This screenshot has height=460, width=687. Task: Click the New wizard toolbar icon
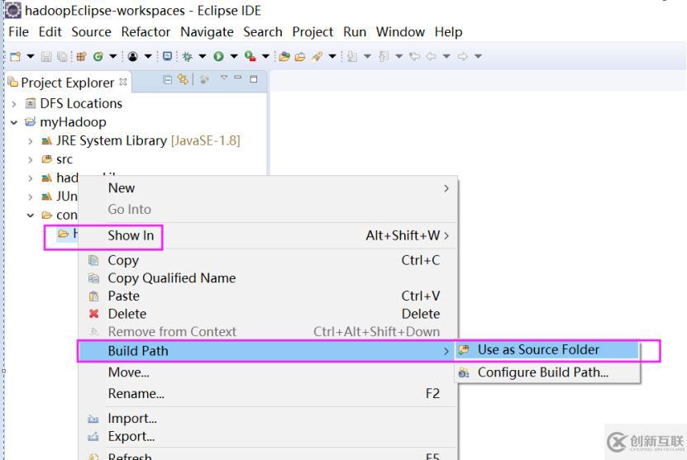[x=16, y=56]
